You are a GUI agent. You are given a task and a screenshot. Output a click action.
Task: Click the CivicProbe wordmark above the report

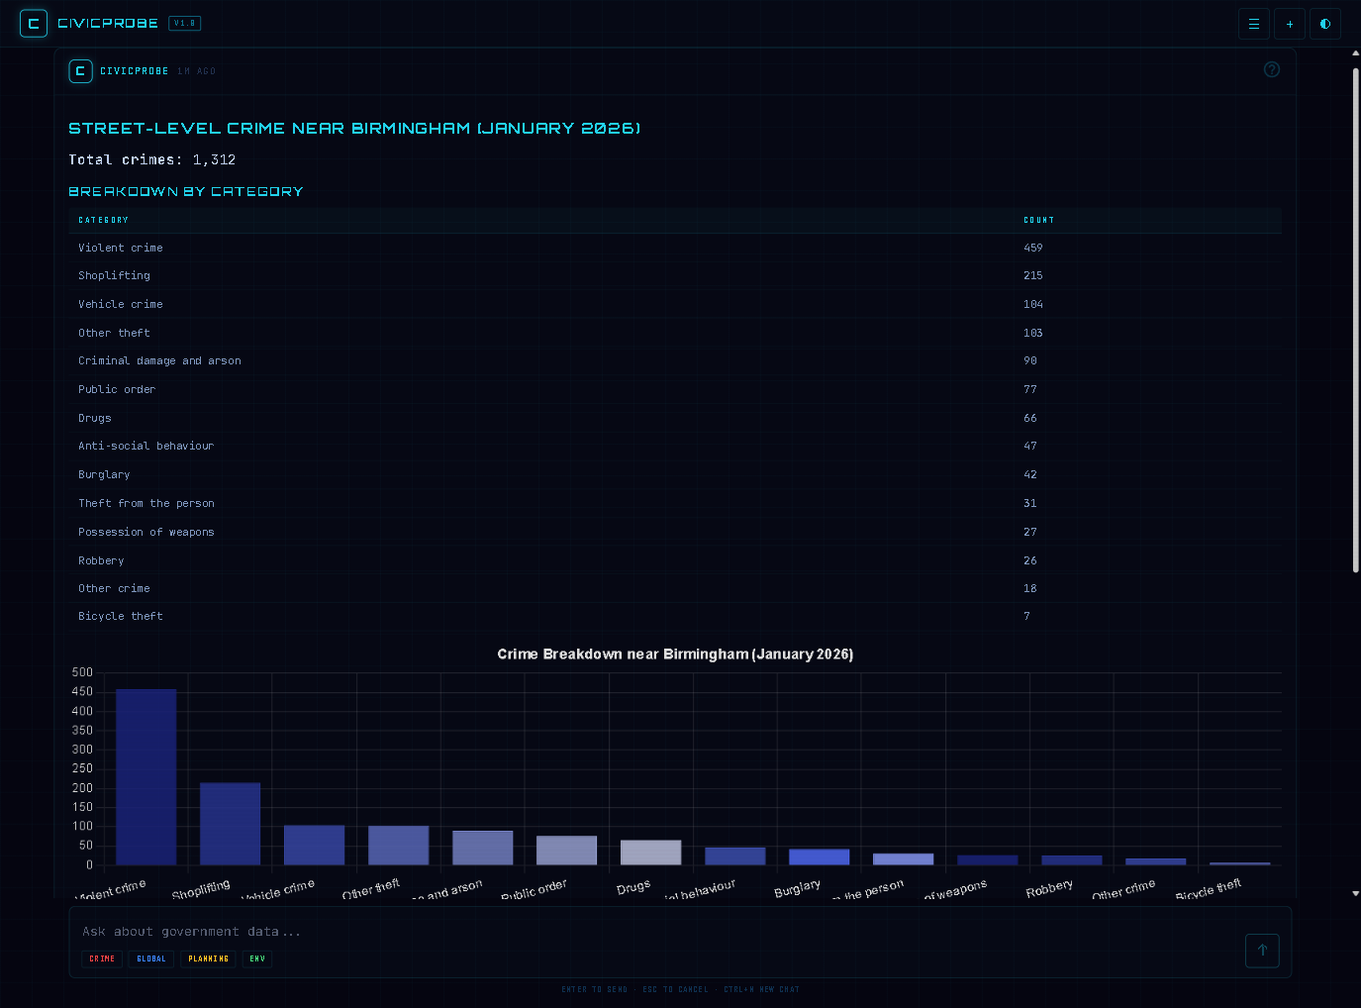(x=134, y=70)
